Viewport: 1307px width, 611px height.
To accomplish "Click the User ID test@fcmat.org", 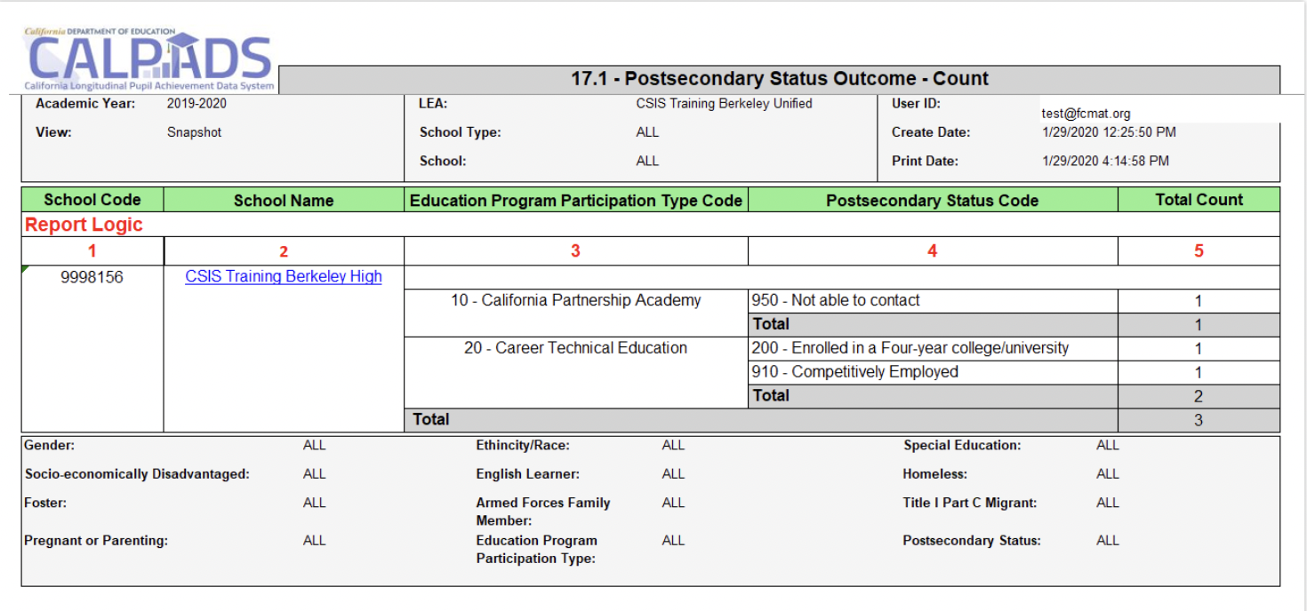I will (1086, 114).
